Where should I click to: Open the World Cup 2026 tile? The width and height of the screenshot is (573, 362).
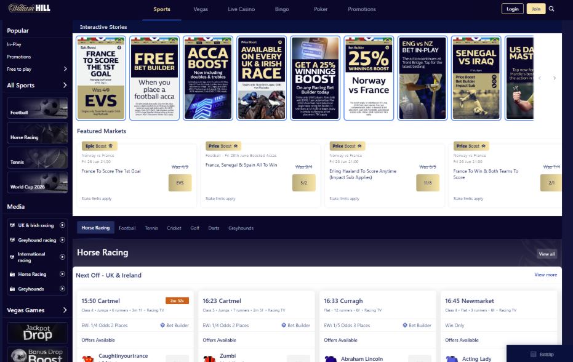[x=38, y=182]
